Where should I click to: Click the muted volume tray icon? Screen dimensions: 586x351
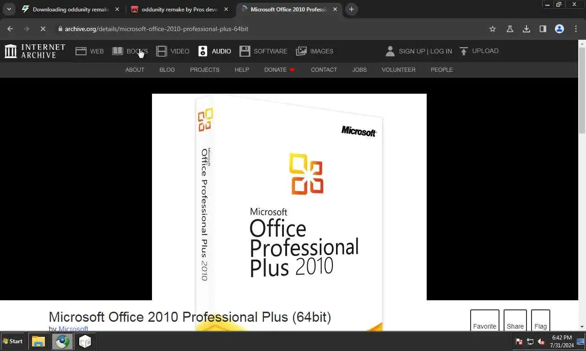click(x=541, y=341)
